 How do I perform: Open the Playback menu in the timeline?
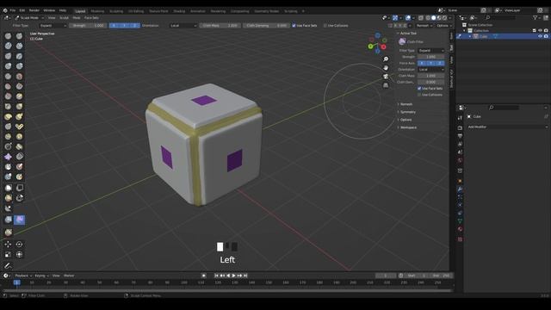tap(23, 276)
